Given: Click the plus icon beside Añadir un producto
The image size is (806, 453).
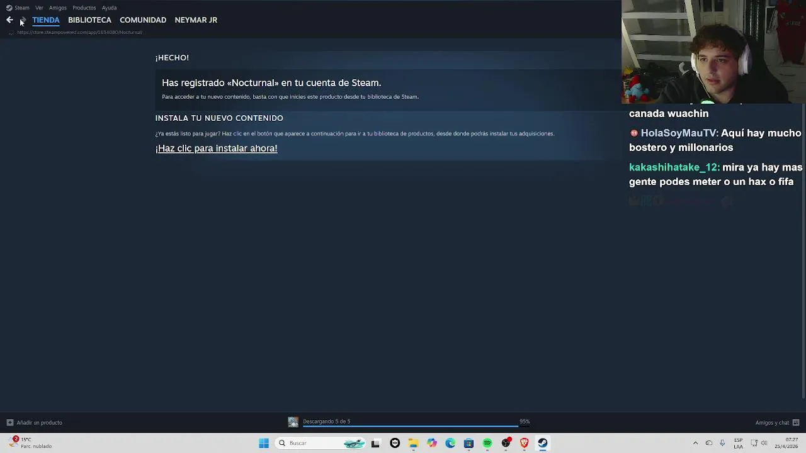Looking at the screenshot, I should [x=9, y=423].
